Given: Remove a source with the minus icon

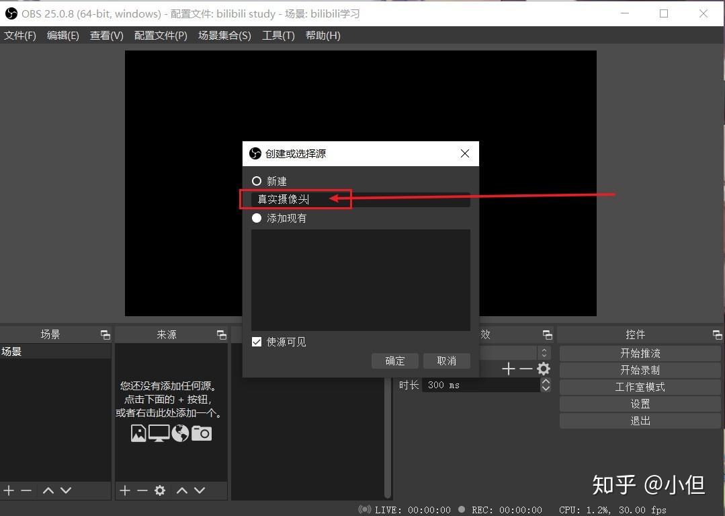Looking at the screenshot, I should coord(142,490).
